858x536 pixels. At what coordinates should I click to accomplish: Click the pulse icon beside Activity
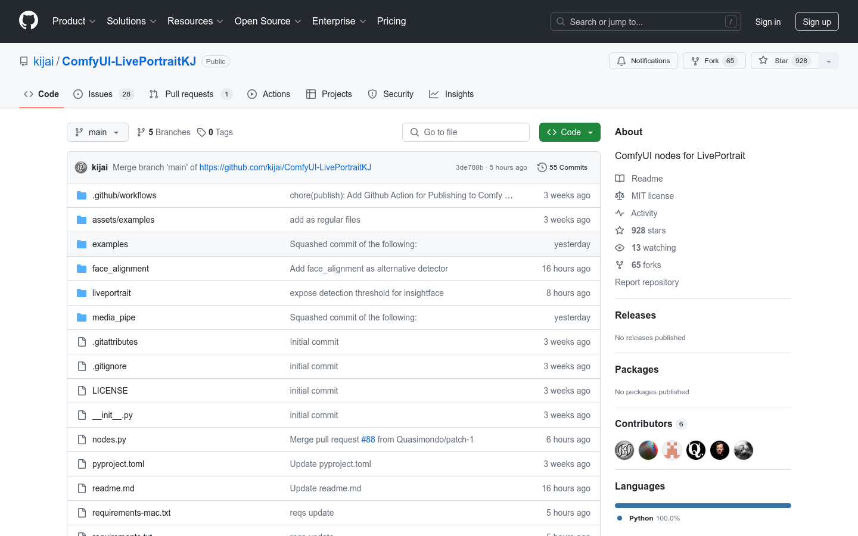[x=620, y=213]
